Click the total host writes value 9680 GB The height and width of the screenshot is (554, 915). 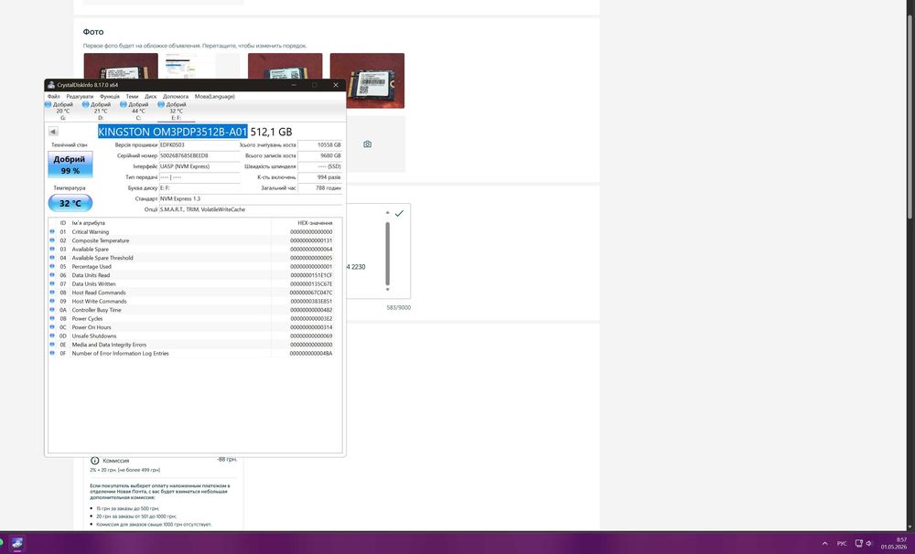pyautogui.click(x=319, y=155)
